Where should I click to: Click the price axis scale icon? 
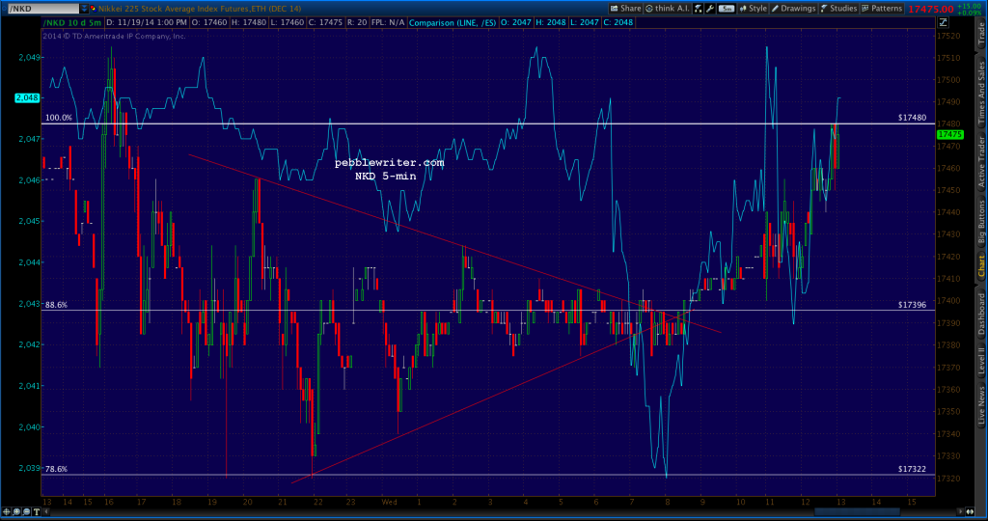(x=944, y=23)
